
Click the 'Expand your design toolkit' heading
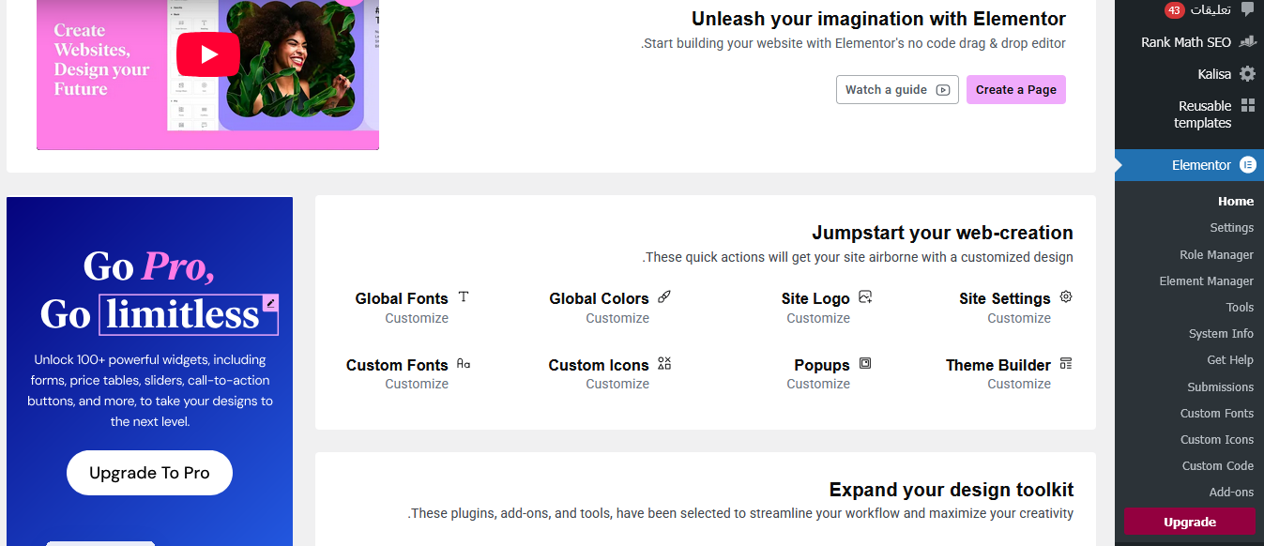click(952, 490)
